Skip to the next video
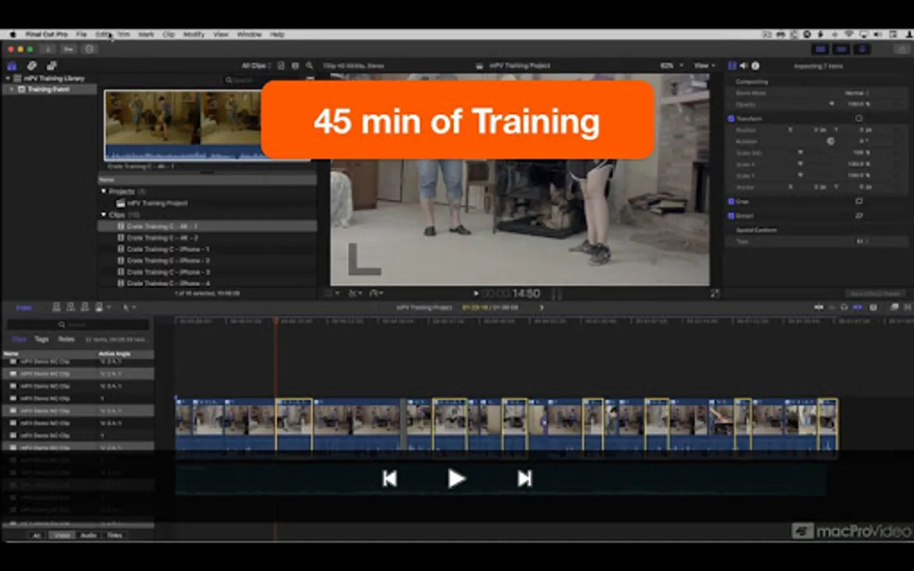 coord(524,478)
